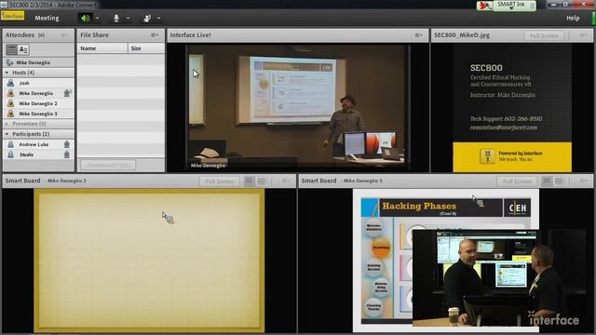Click Full Screen on Mike Danseglio 2 Smart Board

tap(220, 181)
